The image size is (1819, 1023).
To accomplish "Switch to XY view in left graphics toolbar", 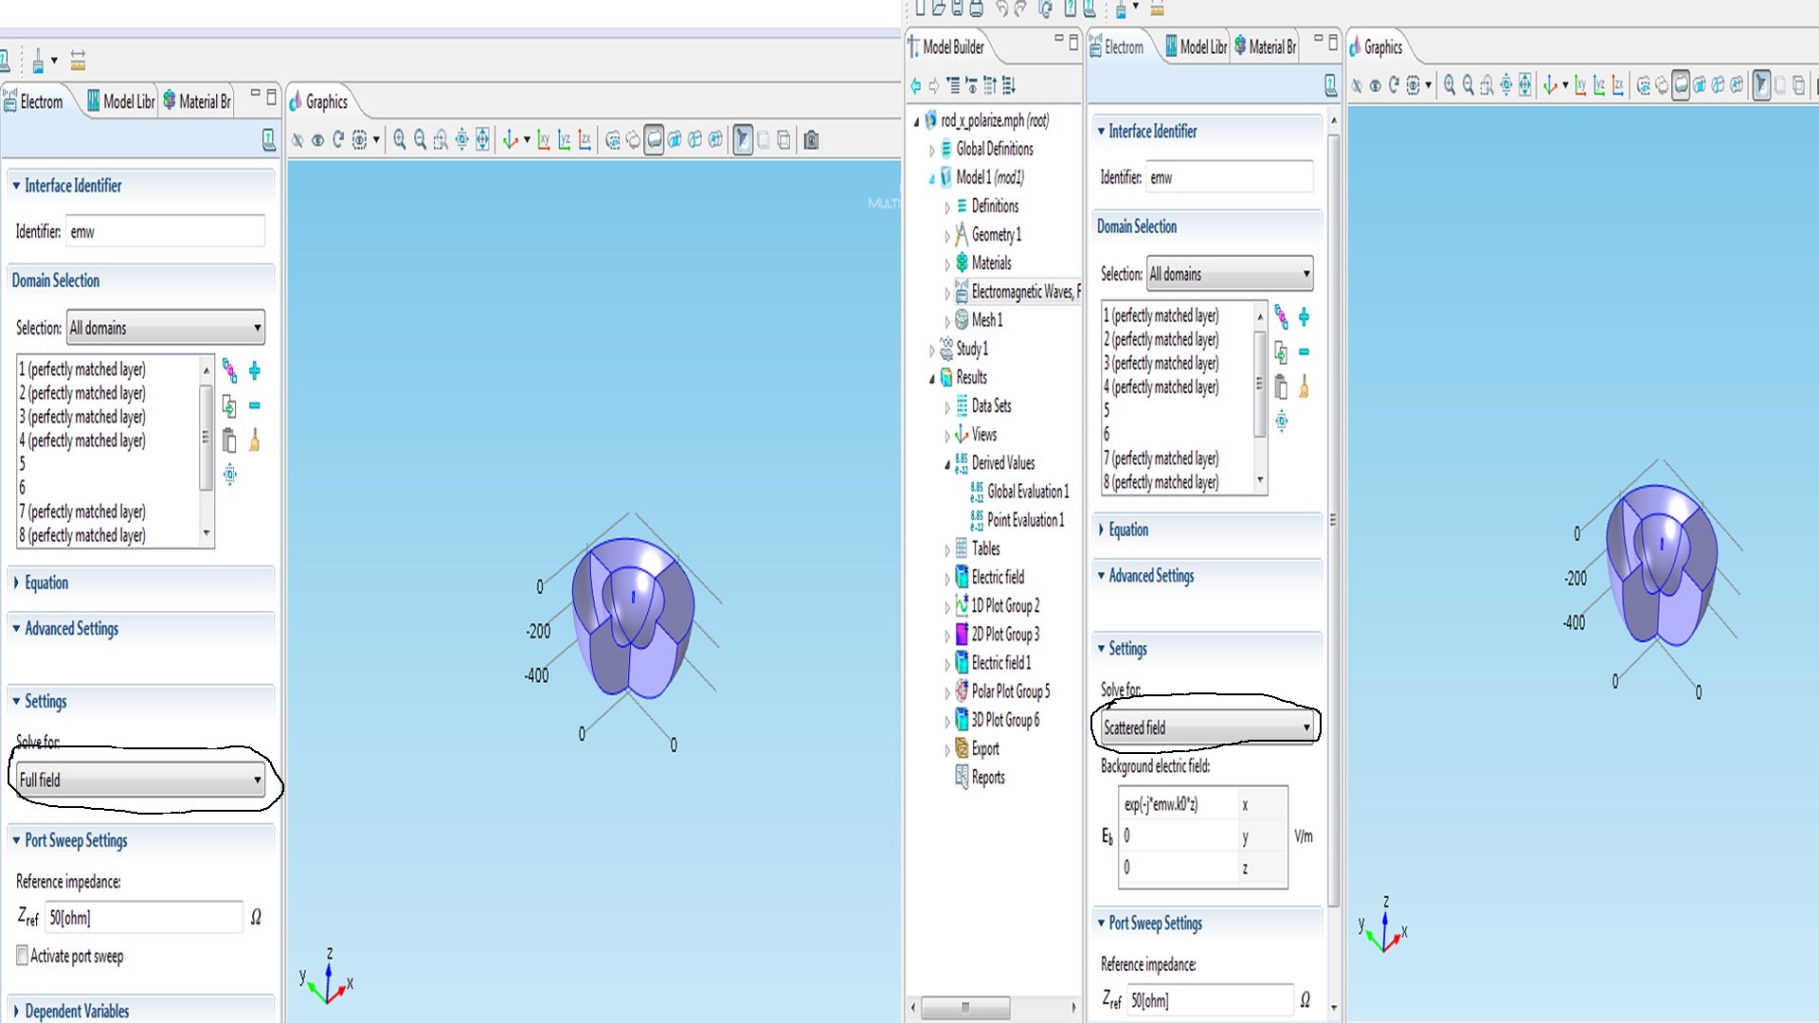I will click(x=544, y=140).
